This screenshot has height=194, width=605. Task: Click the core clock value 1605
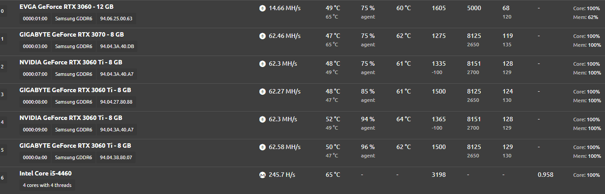coord(439,8)
